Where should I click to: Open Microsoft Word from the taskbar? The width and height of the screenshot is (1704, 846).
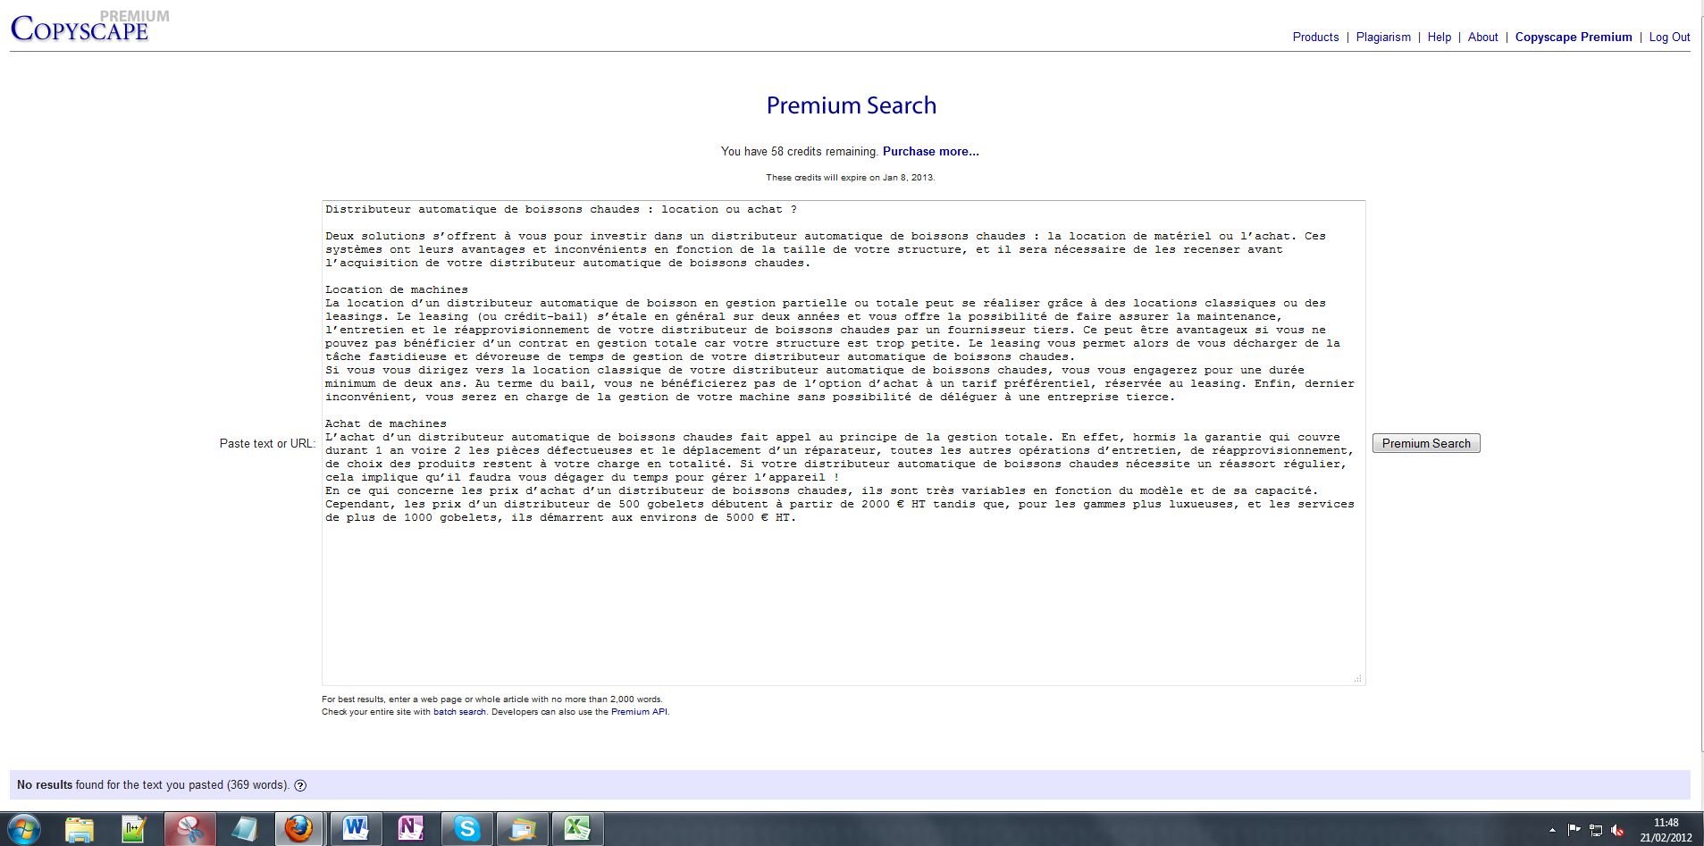pyautogui.click(x=355, y=829)
